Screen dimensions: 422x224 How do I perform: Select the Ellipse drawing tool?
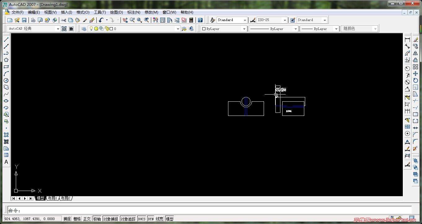point(6,101)
